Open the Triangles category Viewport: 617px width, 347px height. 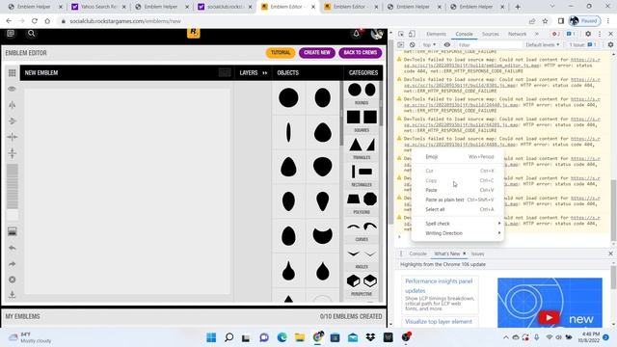pos(362,148)
